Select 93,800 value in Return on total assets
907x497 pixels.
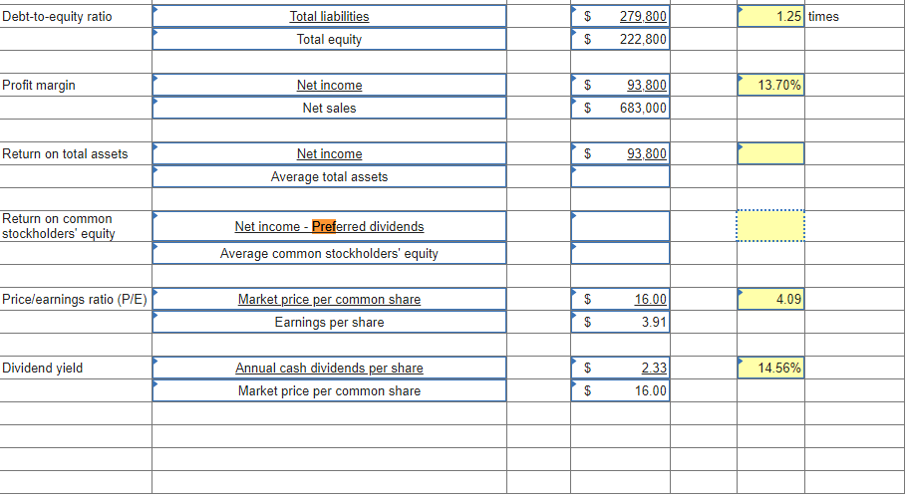[x=620, y=153]
